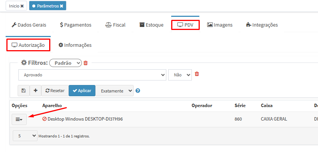Select the Estoque tab
318x152 pixels.
151,25
